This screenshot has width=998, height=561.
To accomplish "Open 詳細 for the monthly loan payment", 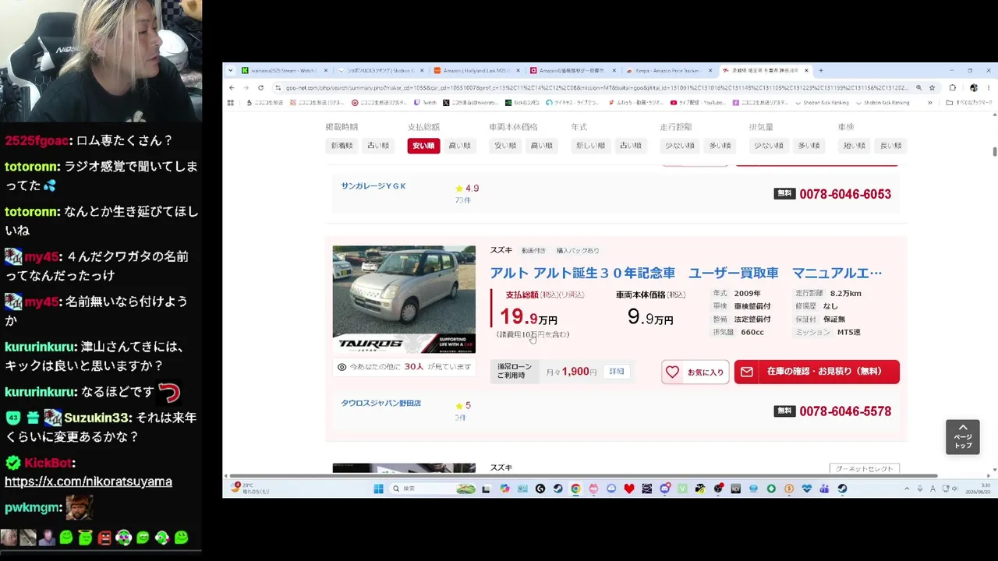I will (617, 372).
